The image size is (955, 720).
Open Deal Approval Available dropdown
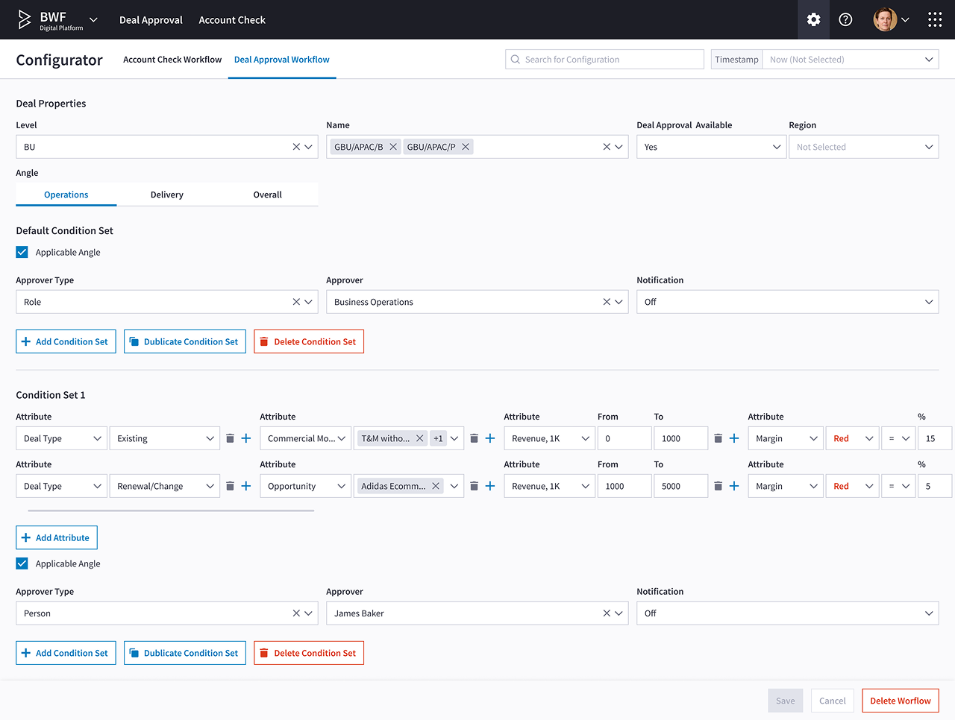point(710,147)
